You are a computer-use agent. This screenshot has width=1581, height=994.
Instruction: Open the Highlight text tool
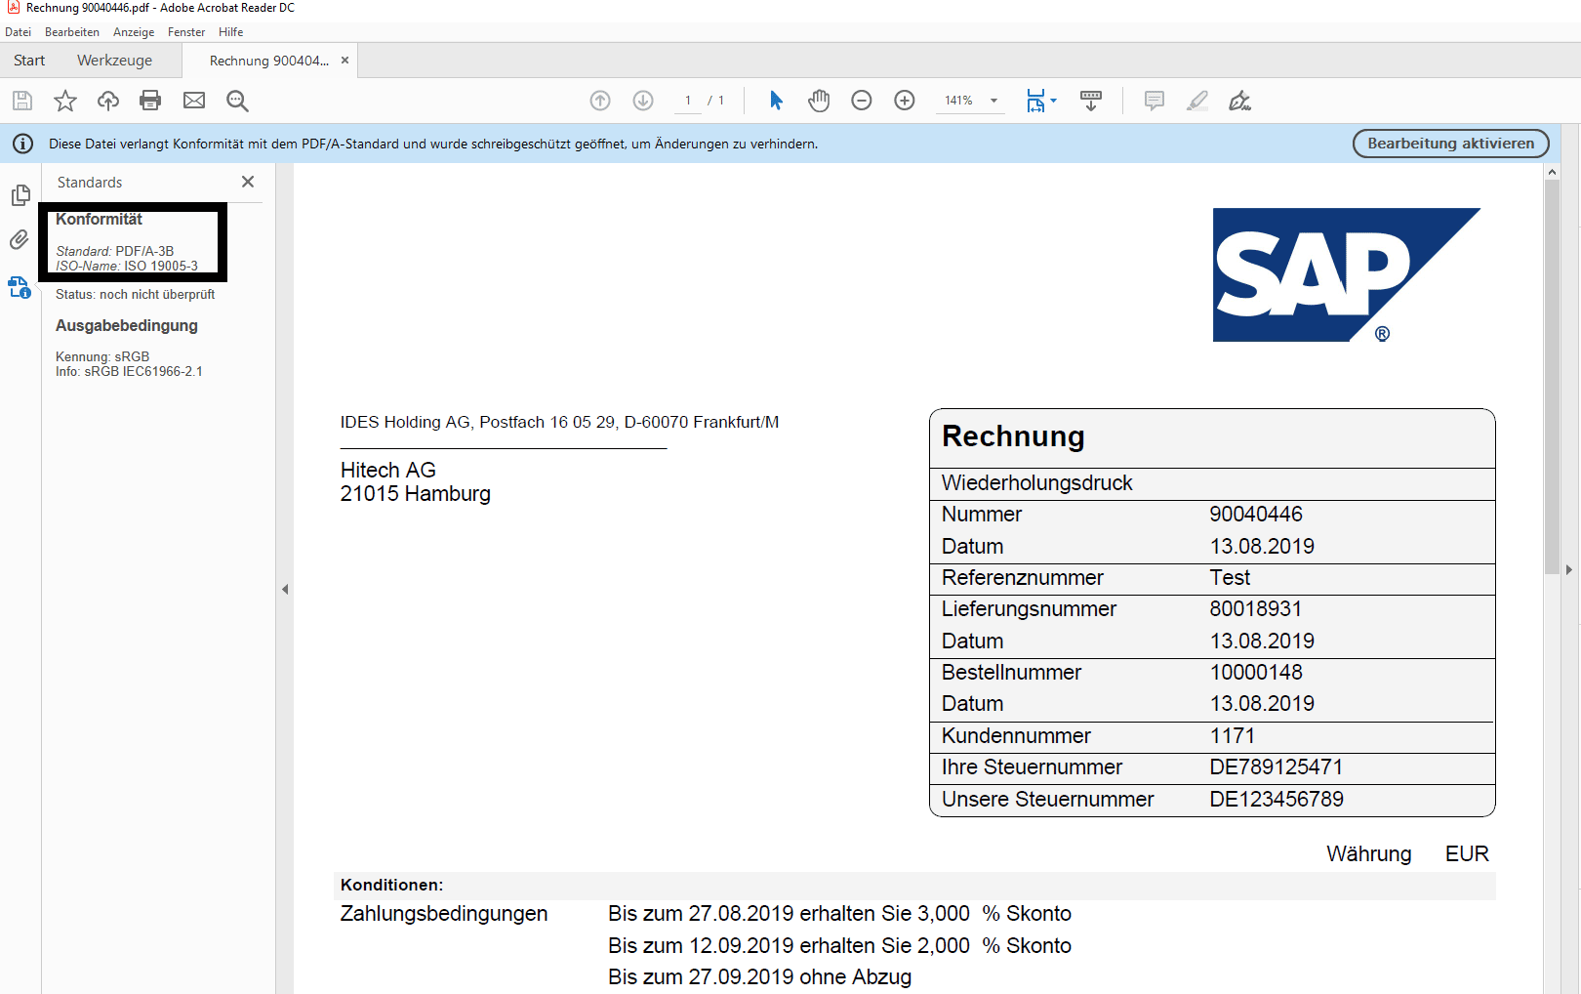(x=1197, y=101)
